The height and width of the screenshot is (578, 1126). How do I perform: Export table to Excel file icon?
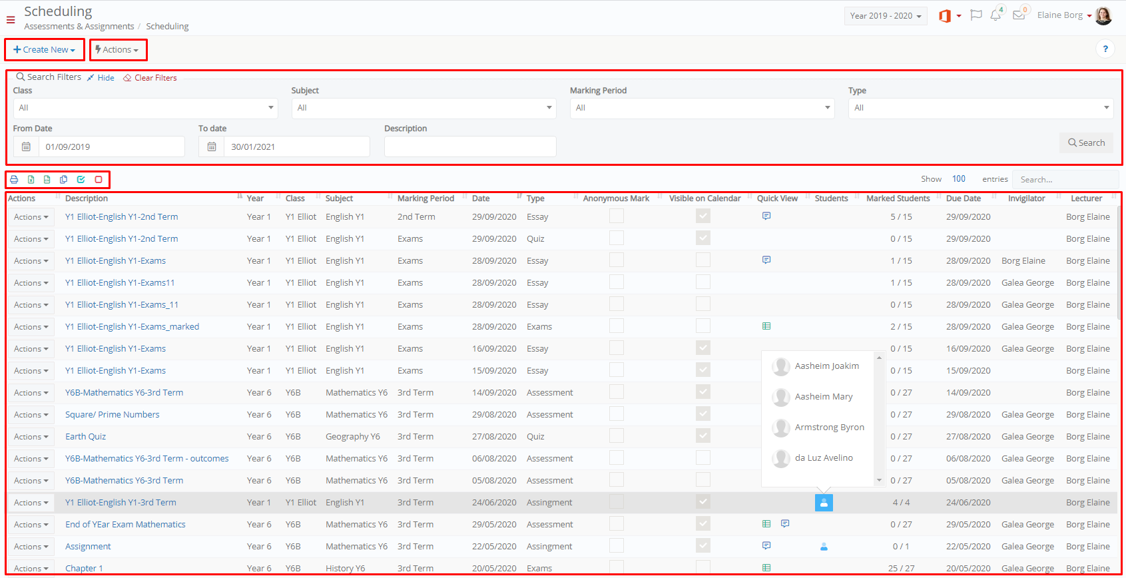click(31, 180)
